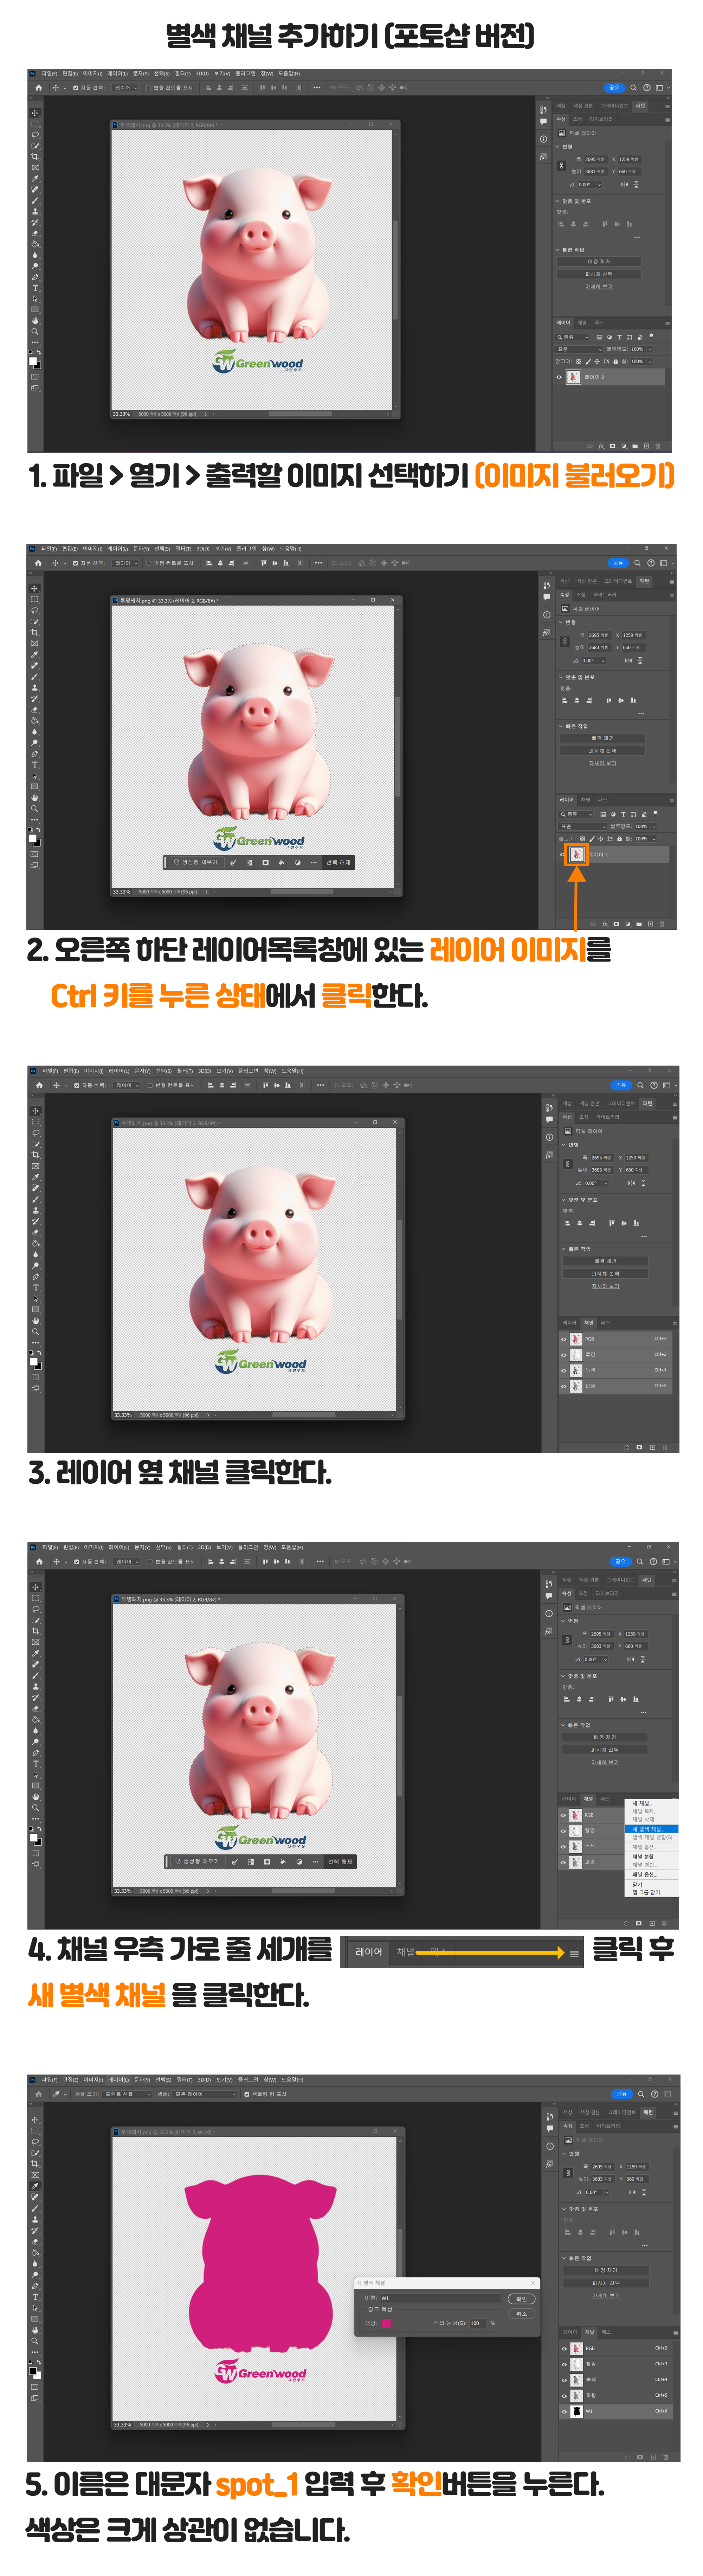Screen dimensions: 703x2576
Task: Click 확인 button in 새 별색 채널 dialog
Action: click(x=522, y=2299)
